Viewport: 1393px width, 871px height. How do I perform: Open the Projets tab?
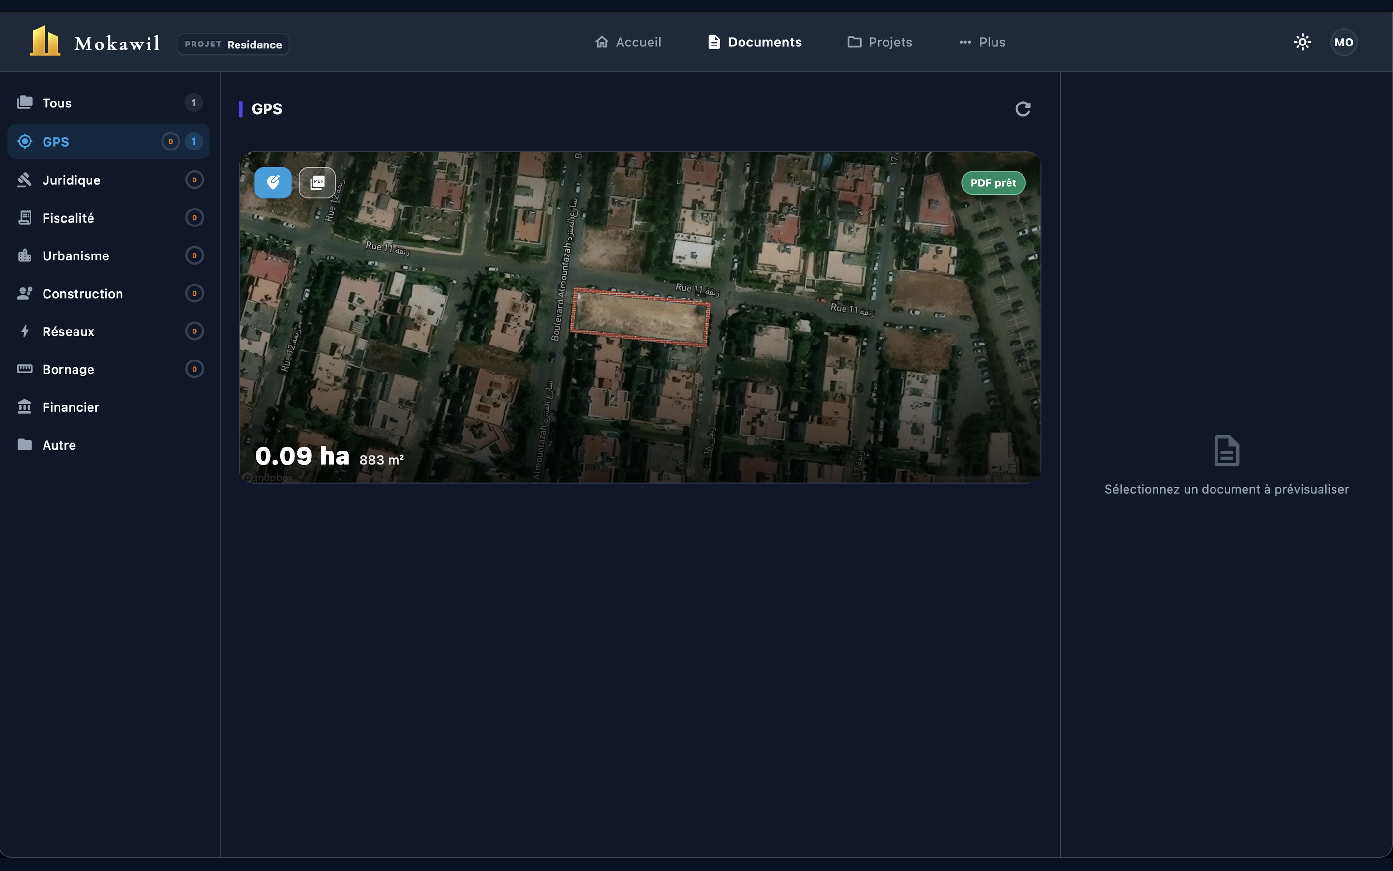point(879,42)
